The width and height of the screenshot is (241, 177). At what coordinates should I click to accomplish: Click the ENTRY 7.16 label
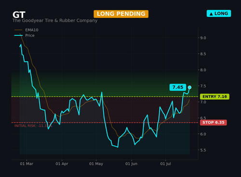click(214, 96)
